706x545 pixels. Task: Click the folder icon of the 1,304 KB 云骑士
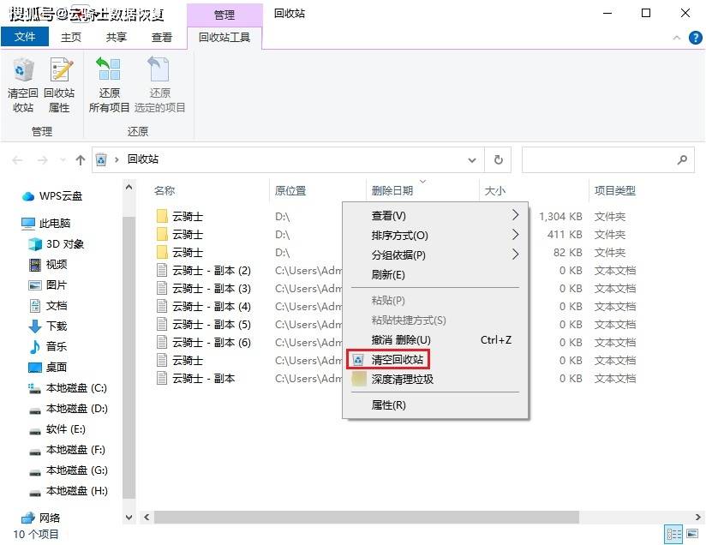[162, 216]
